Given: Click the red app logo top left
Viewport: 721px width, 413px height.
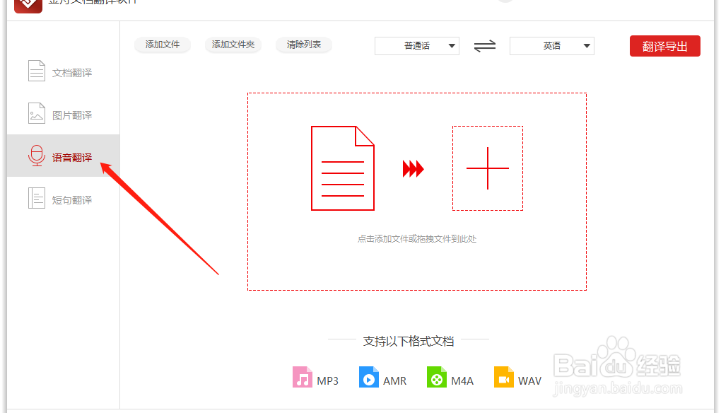Looking at the screenshot, I should [27, 7].
